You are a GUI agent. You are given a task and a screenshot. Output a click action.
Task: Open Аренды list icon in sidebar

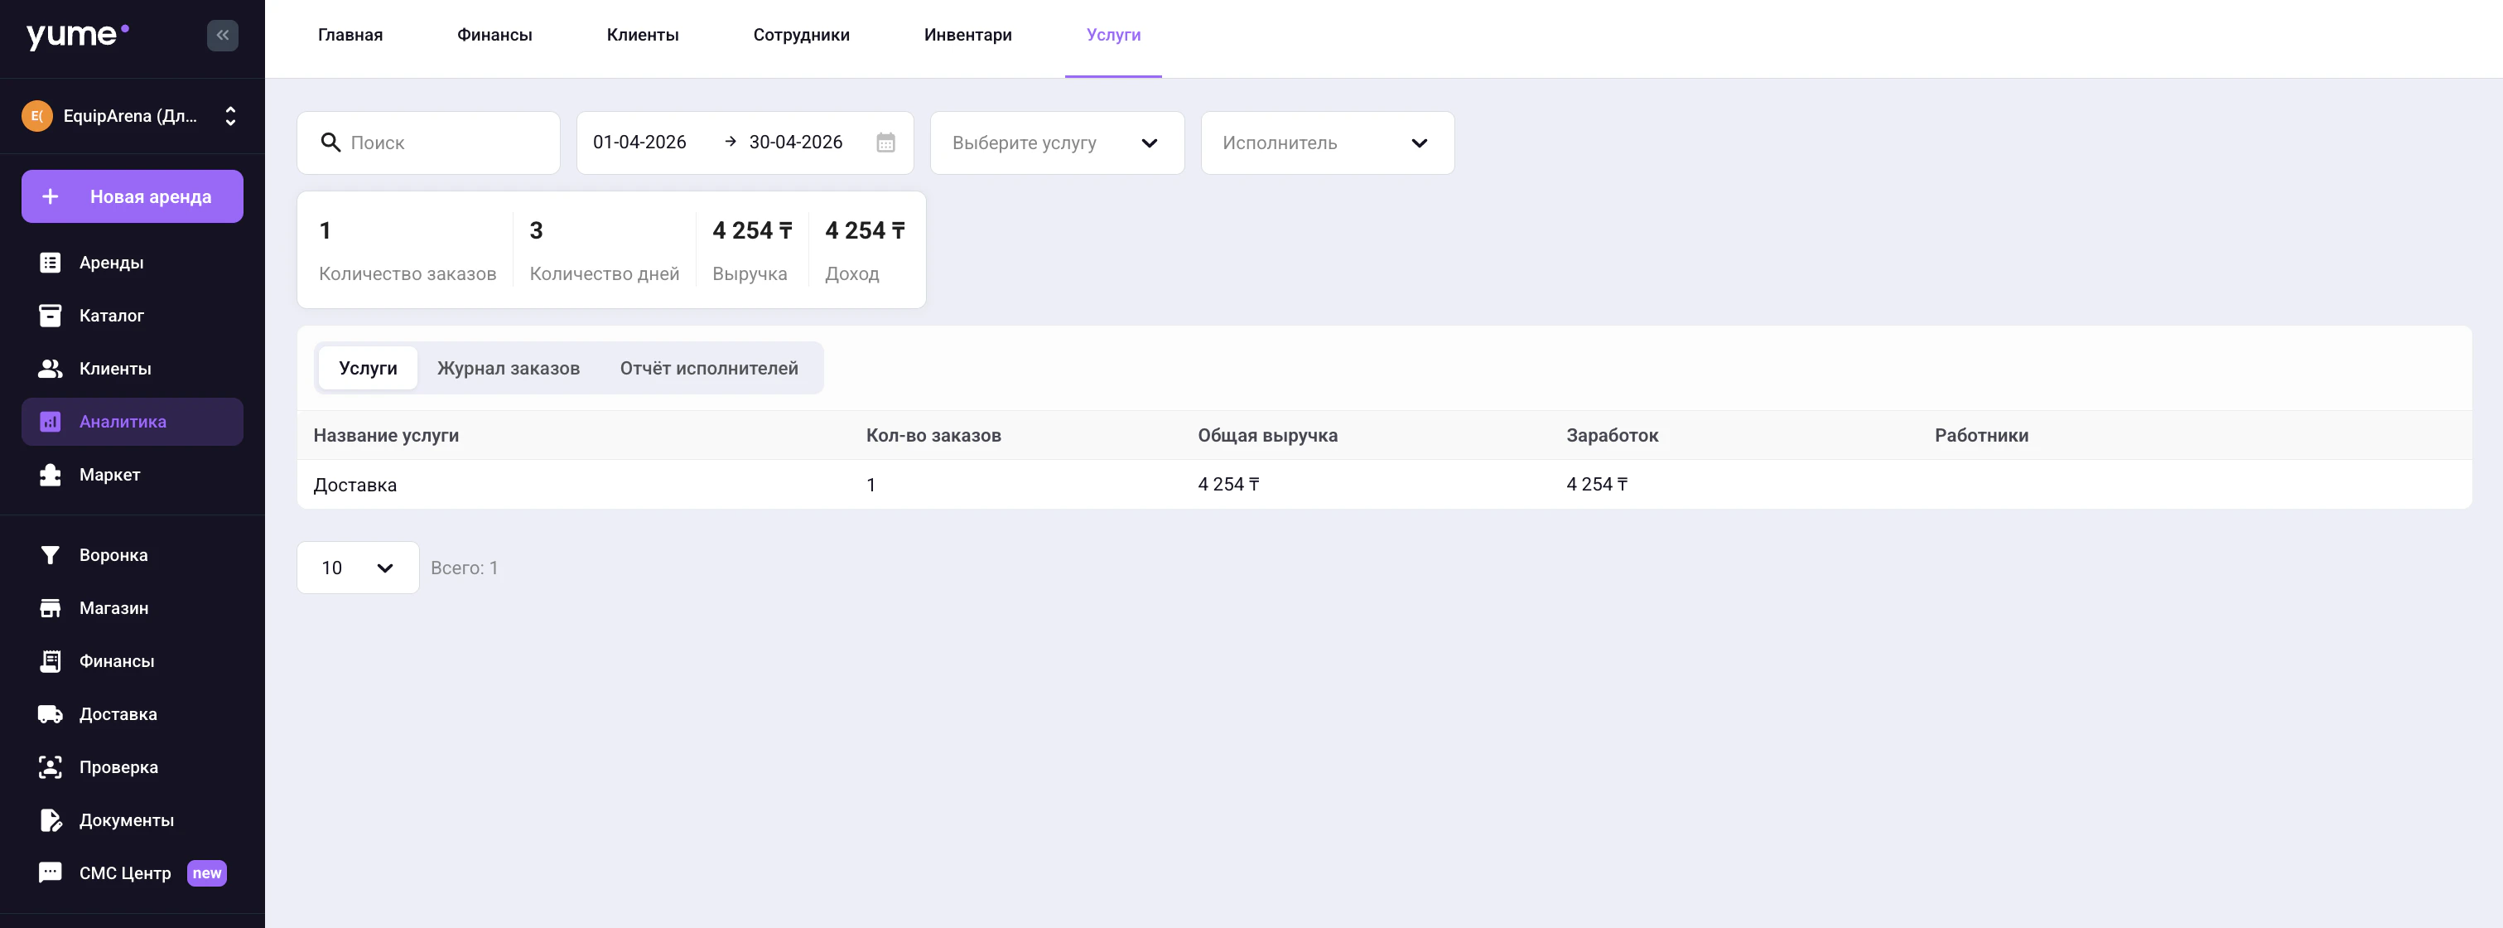point(50,263)
